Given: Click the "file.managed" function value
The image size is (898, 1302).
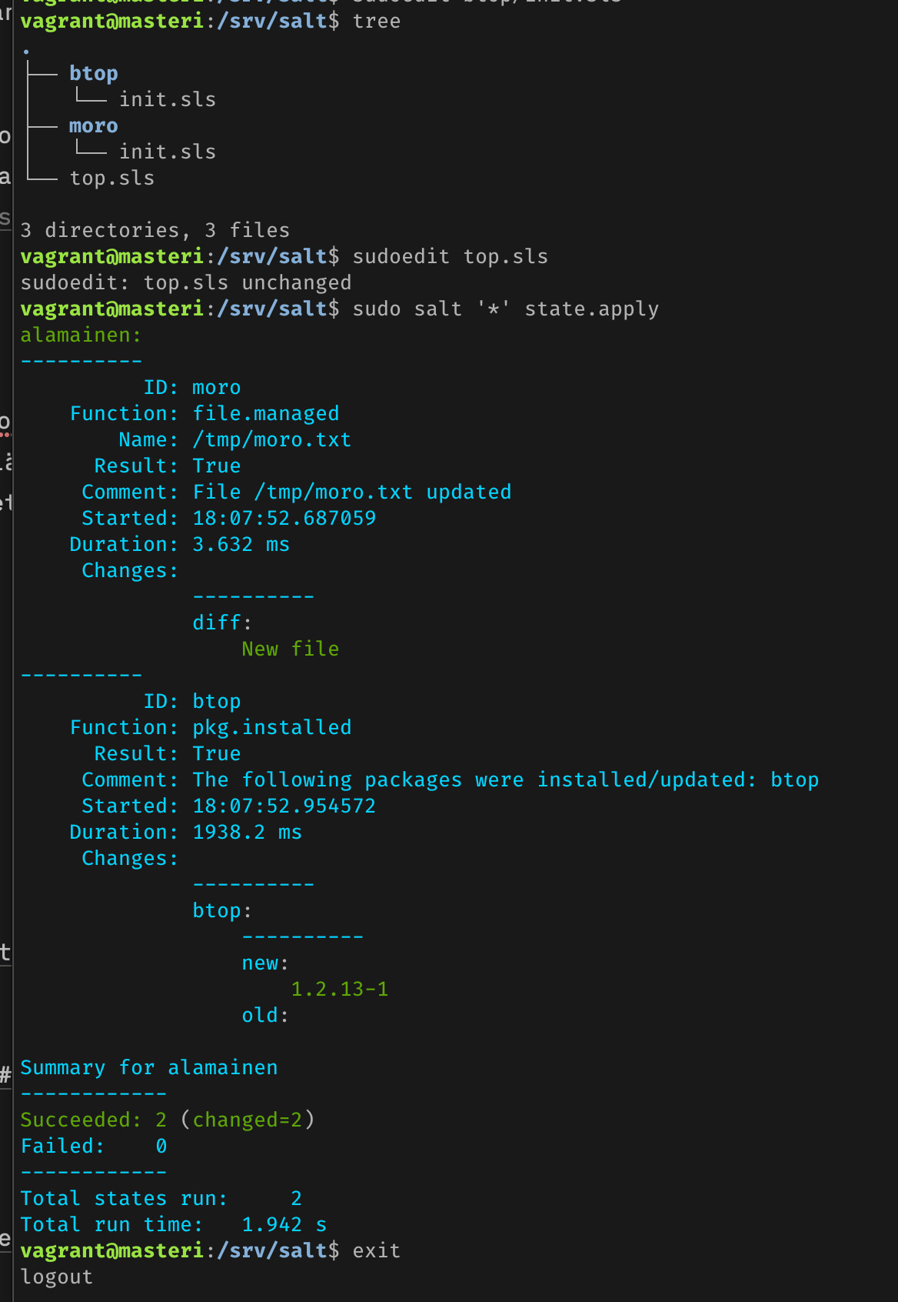Looking at the screenshot, I should point(265,414).
